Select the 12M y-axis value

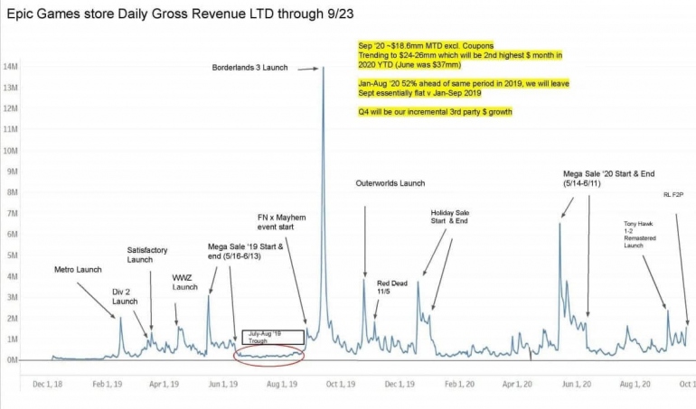[10, 108]
